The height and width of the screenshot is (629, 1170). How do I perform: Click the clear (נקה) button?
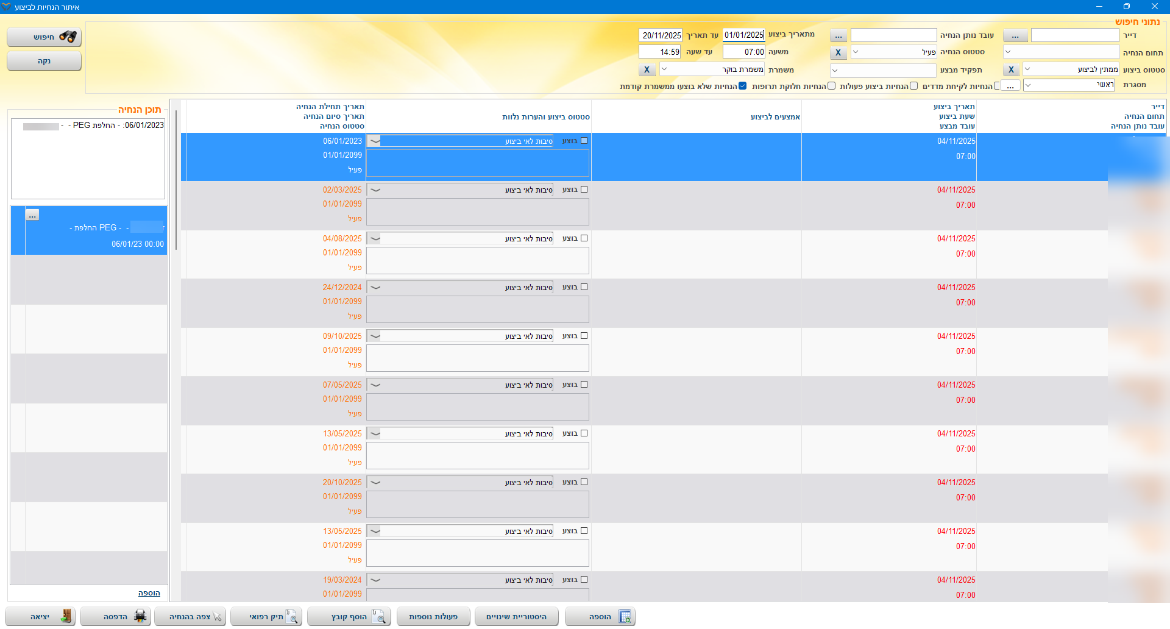tap(44, 61)
